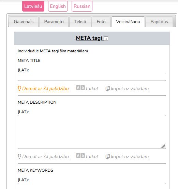This screenshot has width=178, height=189.
Task: Open the Foto tab
Action: (x=101, y=22)
